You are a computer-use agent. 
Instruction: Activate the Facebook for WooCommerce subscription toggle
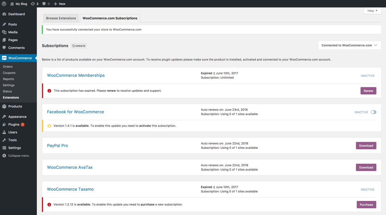click(374, 112)
